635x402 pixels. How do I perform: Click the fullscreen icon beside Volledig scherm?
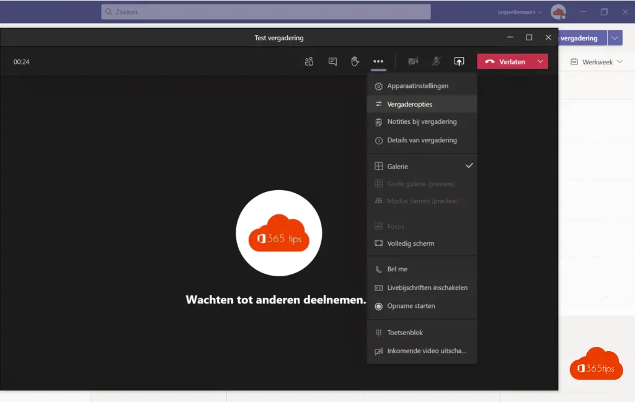coord(379,243)
